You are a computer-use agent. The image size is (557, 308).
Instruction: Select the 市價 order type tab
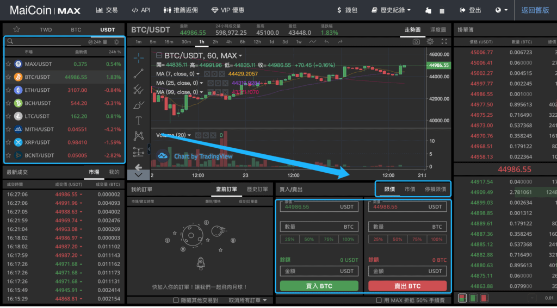(x=410, y=189)
